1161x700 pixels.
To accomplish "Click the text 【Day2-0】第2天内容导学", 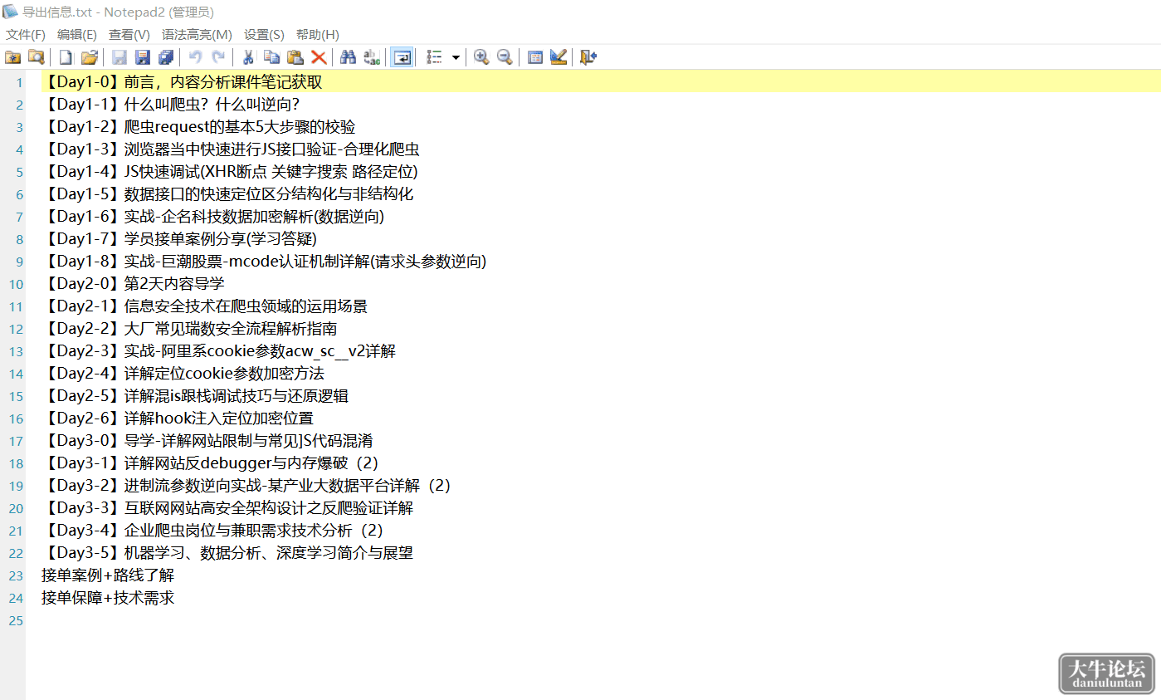I will (133, 284).
